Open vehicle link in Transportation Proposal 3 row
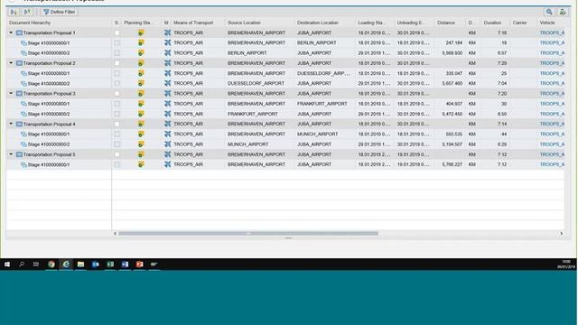Viewport: 578px width, 325px height. tap(552, 94)
